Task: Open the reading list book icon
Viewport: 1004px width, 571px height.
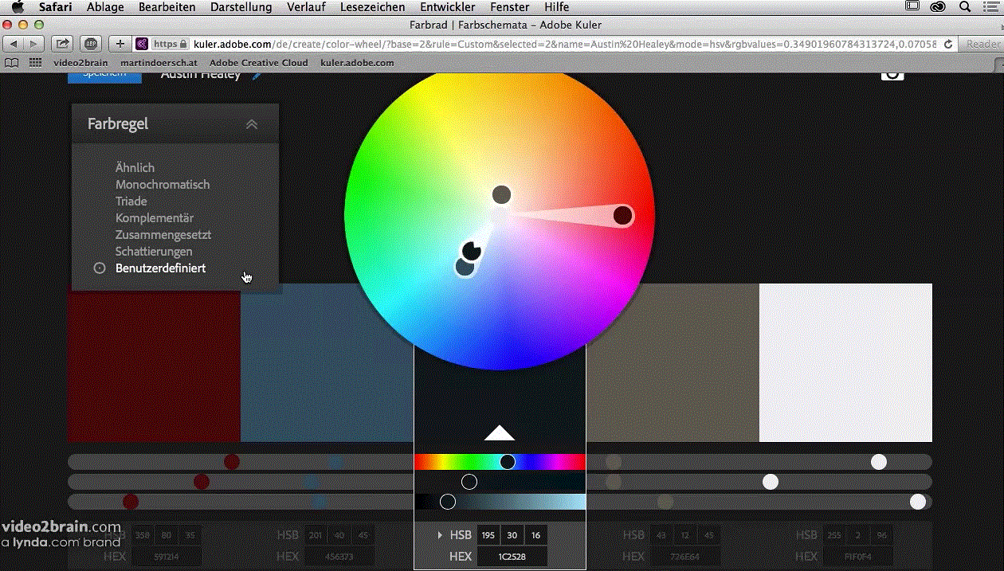Action: coord(11,62)
